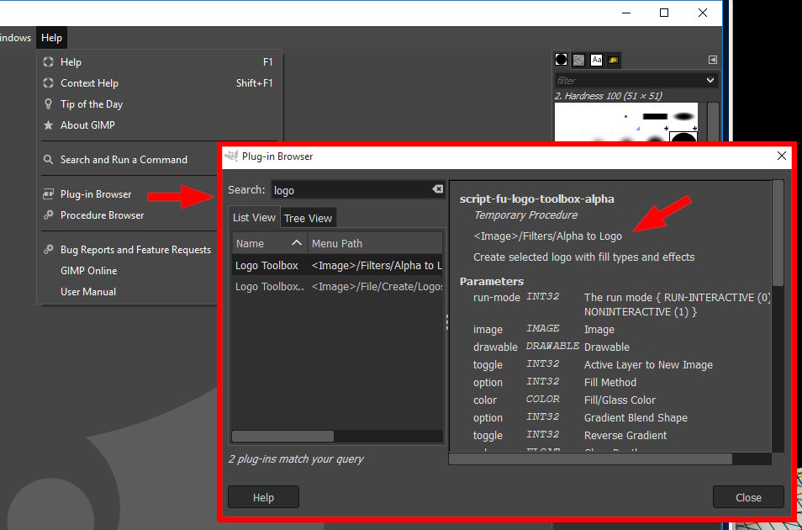Select the Logo Toolbox File/Create/Logos row

point(338,286)
